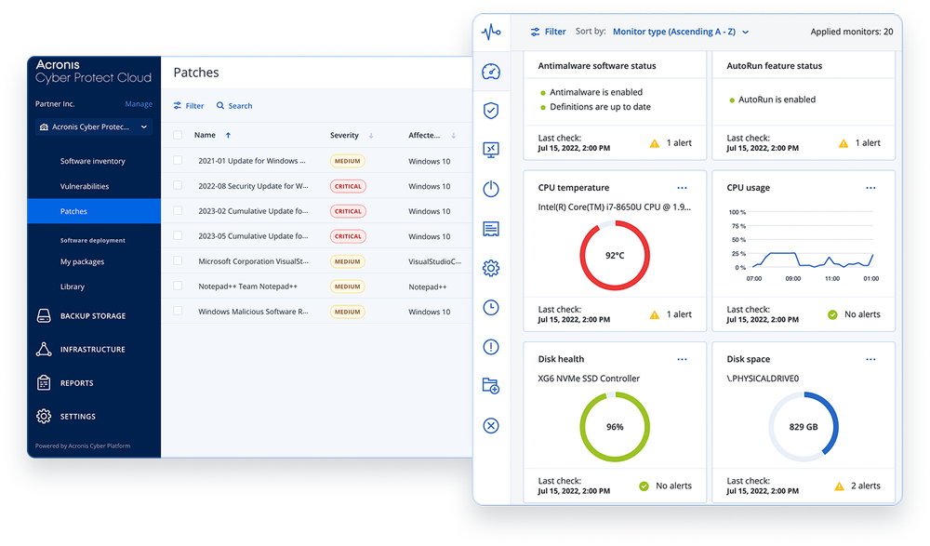Click the Settings gear icon in left nav
930x546 pixels.
tap(44, 416)
